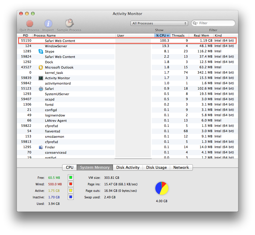The image size is (255, 235).
Task: Click the VM size 303.81 GB value
Action: 112,178
